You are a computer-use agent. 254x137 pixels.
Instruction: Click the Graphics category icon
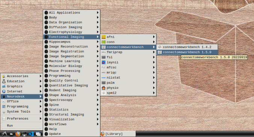[4, 86]
